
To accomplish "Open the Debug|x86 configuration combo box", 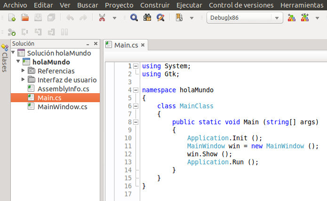I will (x=245, y=18).
